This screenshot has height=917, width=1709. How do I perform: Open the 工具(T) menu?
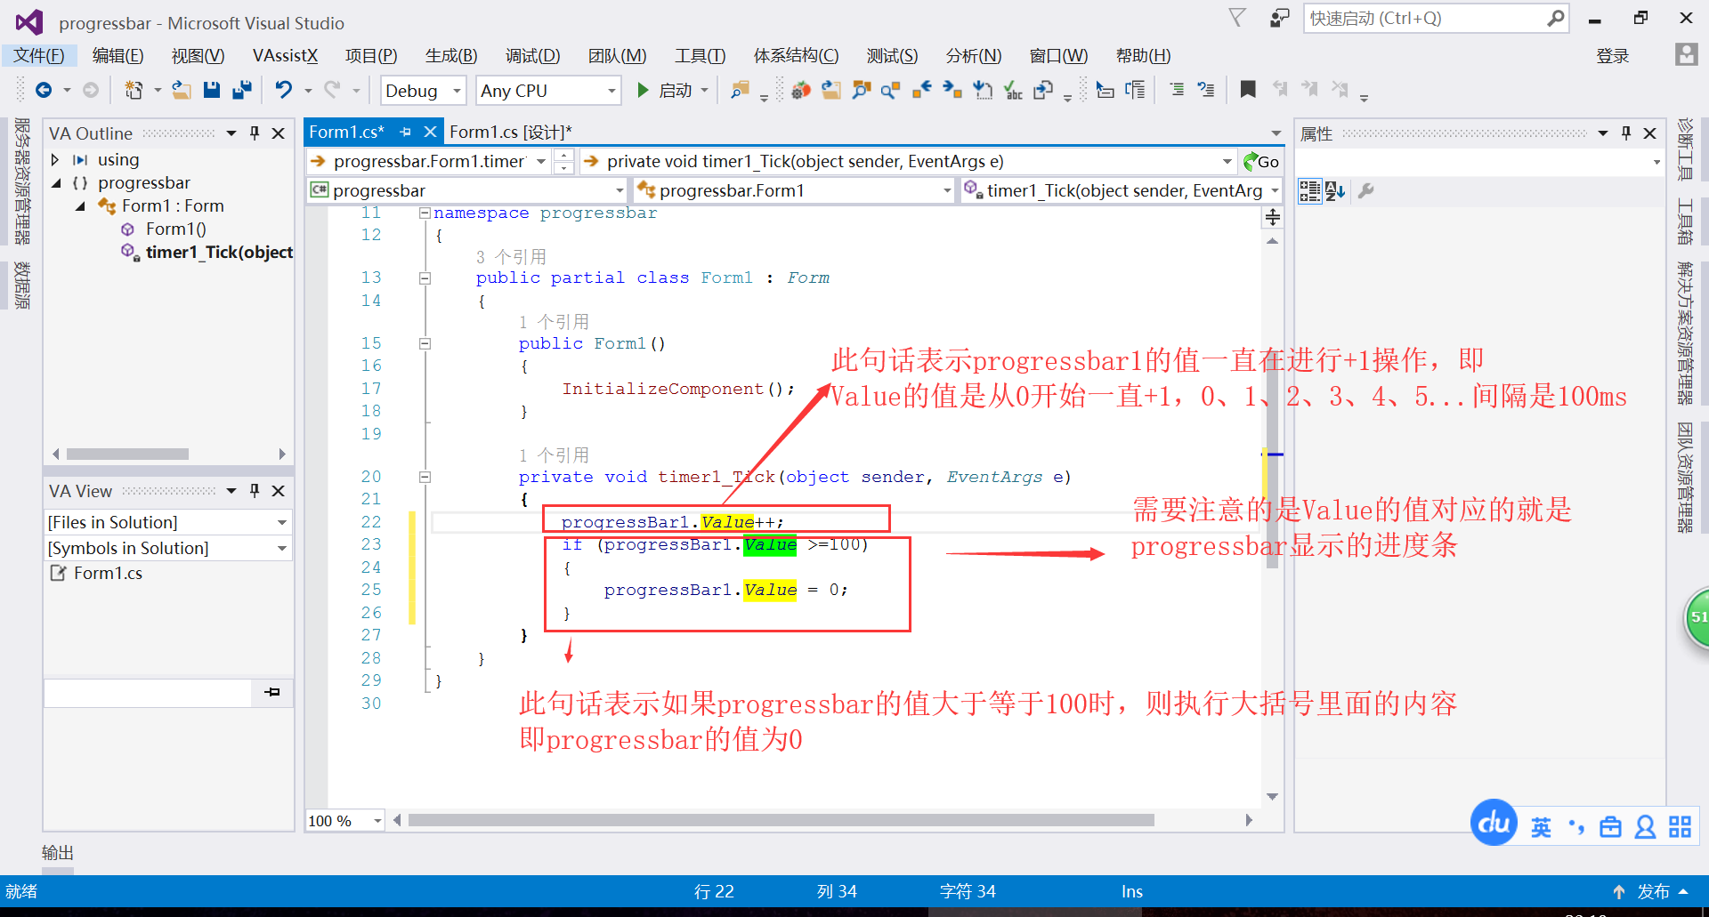coord(700,56)
